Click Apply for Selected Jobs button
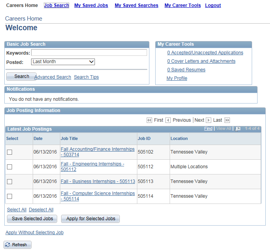 click(x=90, y=219)
